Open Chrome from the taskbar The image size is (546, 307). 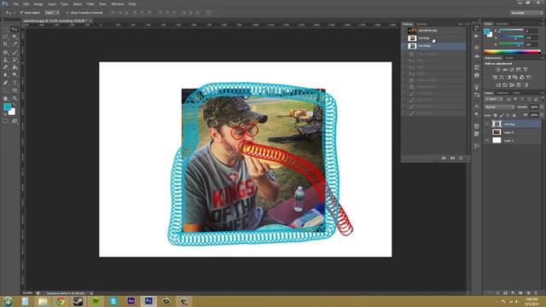click(61, 301)
